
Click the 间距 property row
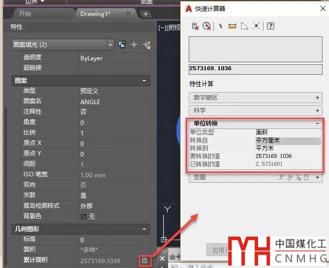pyautogui.click(x=85, y=164)
